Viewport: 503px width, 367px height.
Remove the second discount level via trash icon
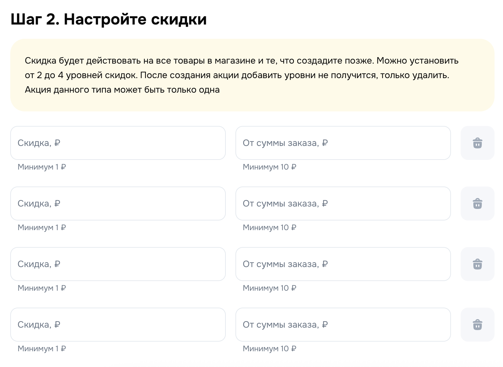click(x=477, y=203)
